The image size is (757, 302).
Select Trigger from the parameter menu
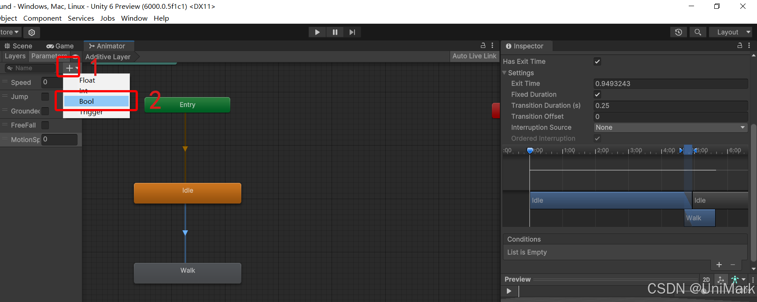[96, 112]
